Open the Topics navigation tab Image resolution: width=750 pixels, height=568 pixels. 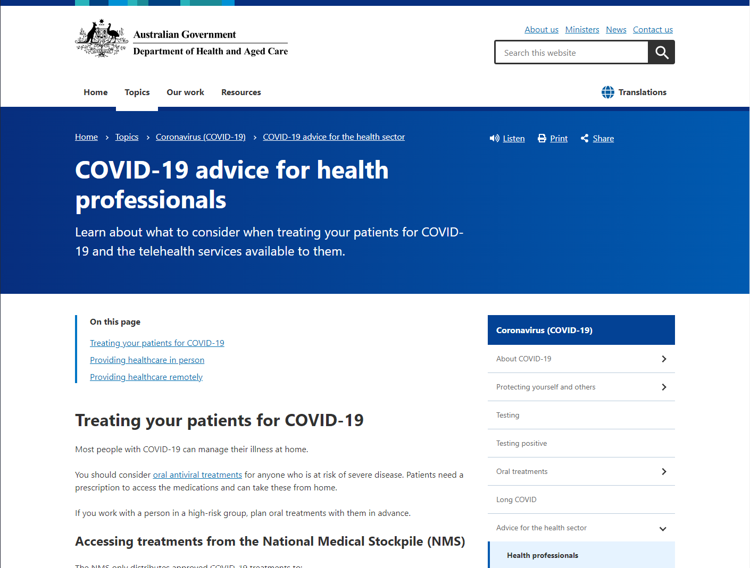(137, 92)
